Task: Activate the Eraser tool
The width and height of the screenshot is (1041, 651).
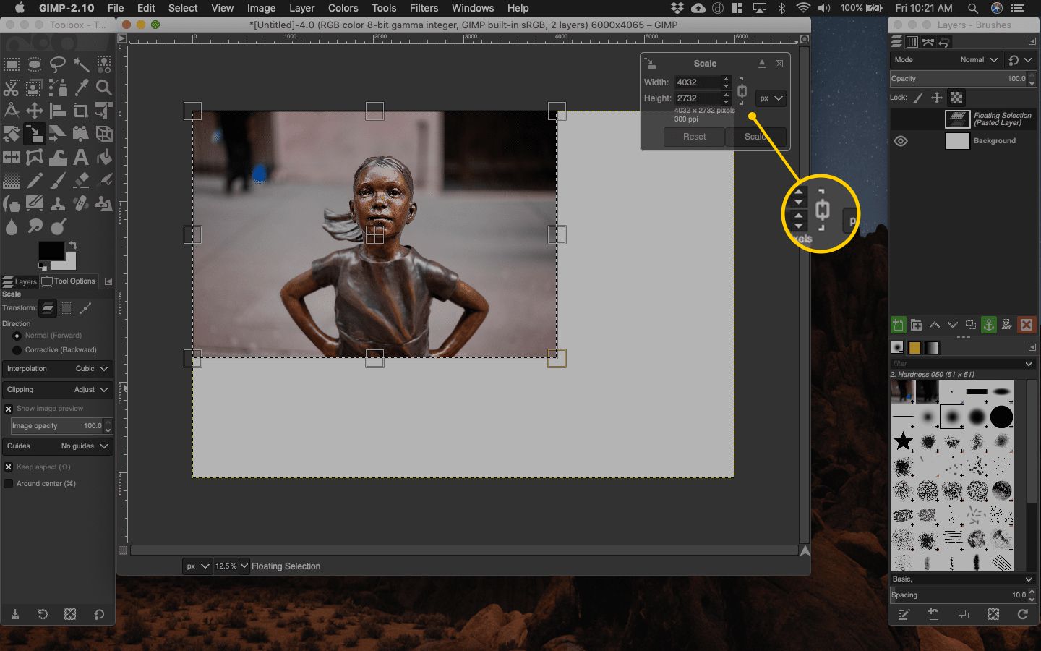Action: [x=81, y=180]
